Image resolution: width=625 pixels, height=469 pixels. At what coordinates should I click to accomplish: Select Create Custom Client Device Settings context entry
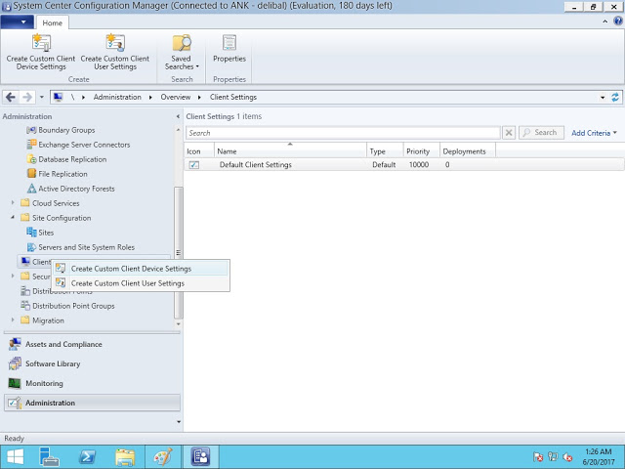pos(131,269)
